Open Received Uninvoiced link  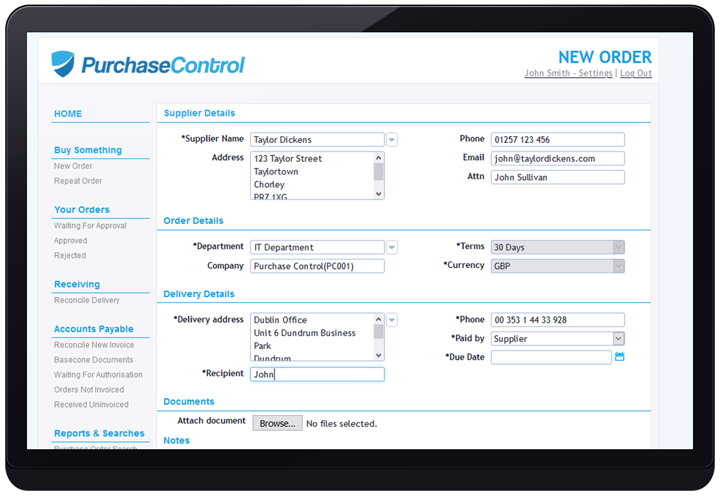point(91,404)
